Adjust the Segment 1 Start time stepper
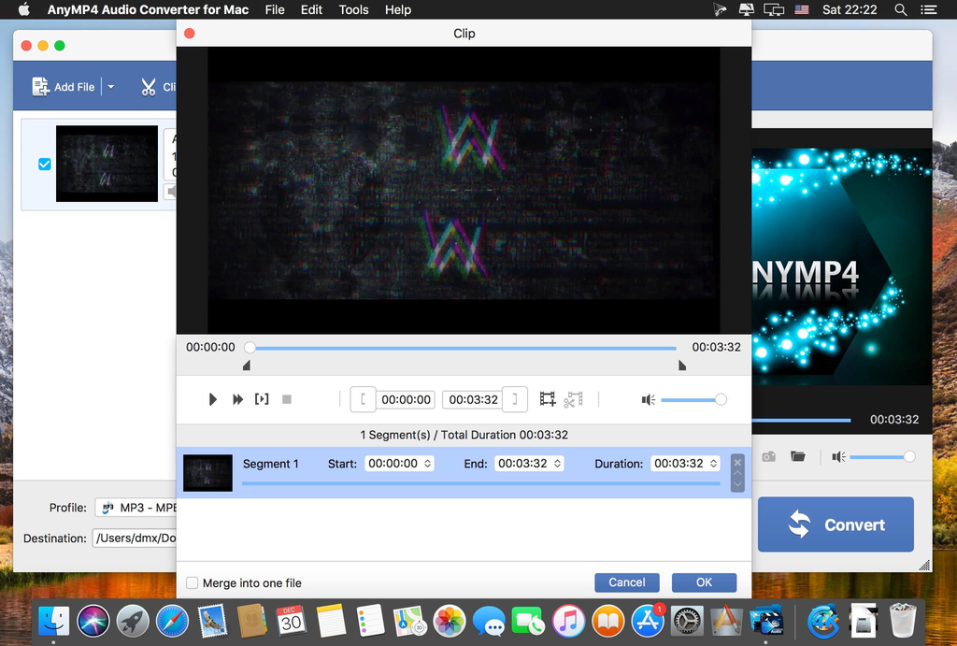The height and width of the screenshot is (646, 957). (428, 464)
